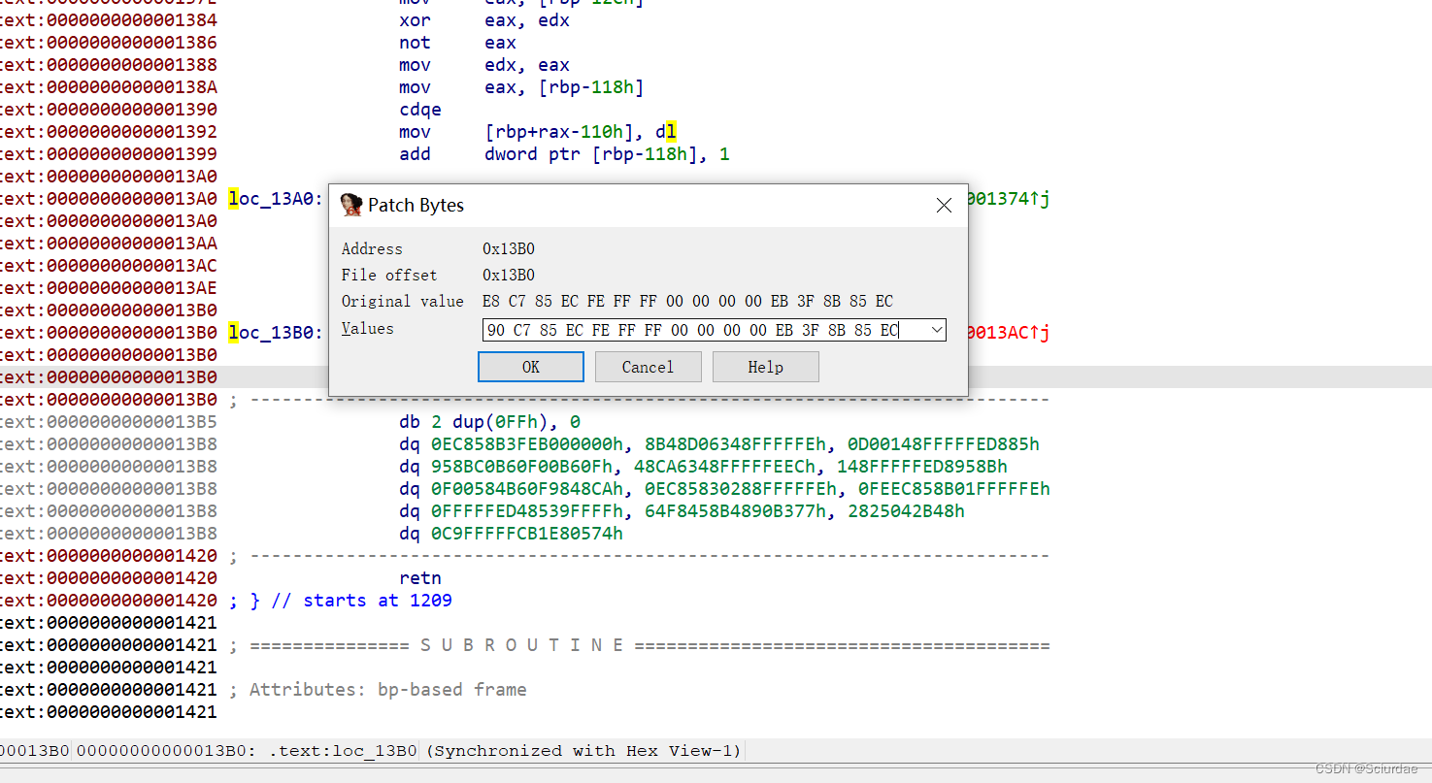Image resolution: width=1432 pixels, height=783 pixels.
Task: Select the retn instruction
Action: pos(420,578)
